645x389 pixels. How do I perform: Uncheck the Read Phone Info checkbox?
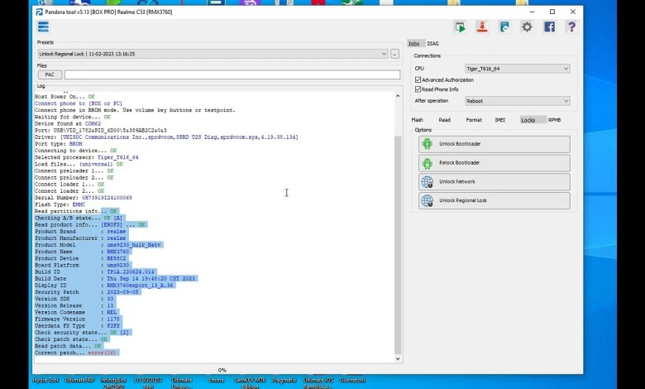[x=418, y=89]
